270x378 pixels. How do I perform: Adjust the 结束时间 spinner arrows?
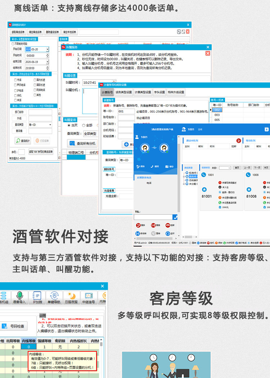pyautogui.click(x=48, y=68)
